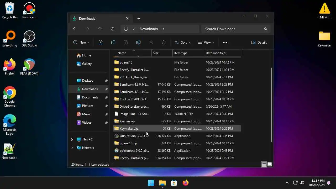Image resolution: width=336 pixels, height=189 pixels.
Task: Click the Delete trash can icon
Action: (164, 42)
